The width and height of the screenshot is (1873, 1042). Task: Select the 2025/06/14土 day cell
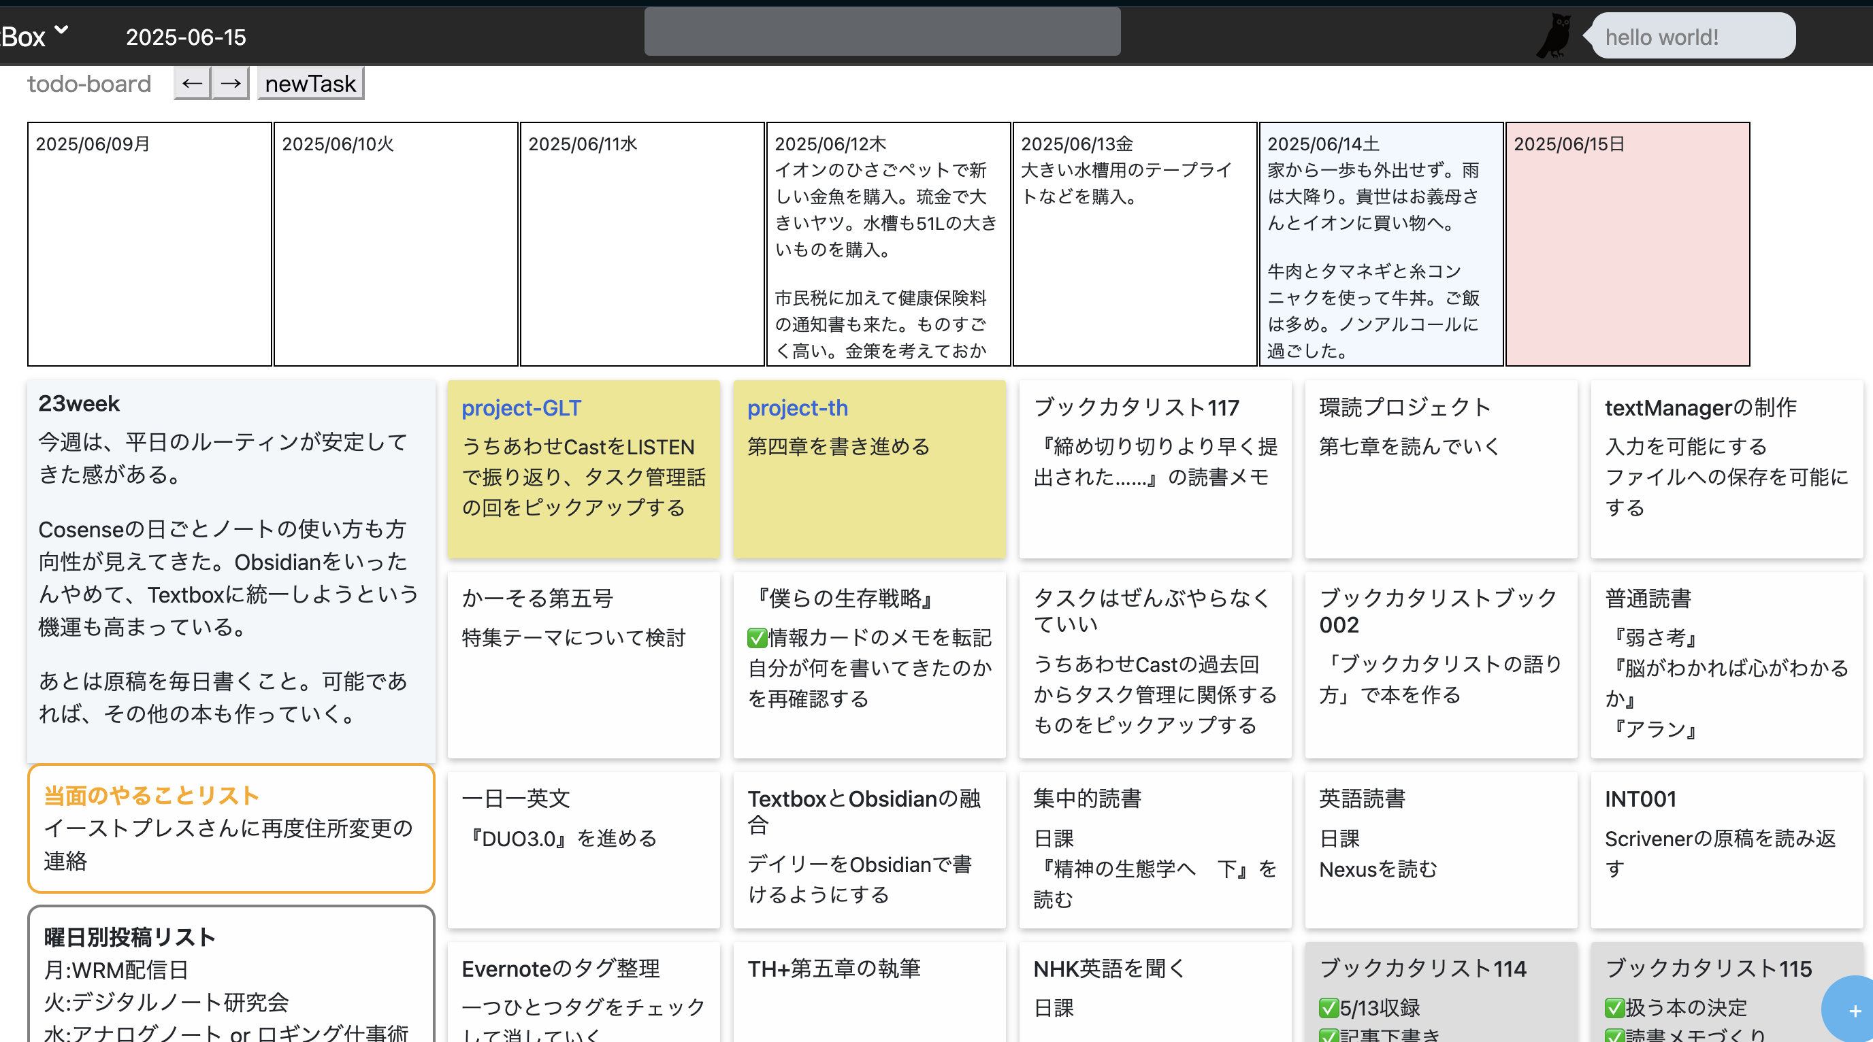coord(1381,244)
